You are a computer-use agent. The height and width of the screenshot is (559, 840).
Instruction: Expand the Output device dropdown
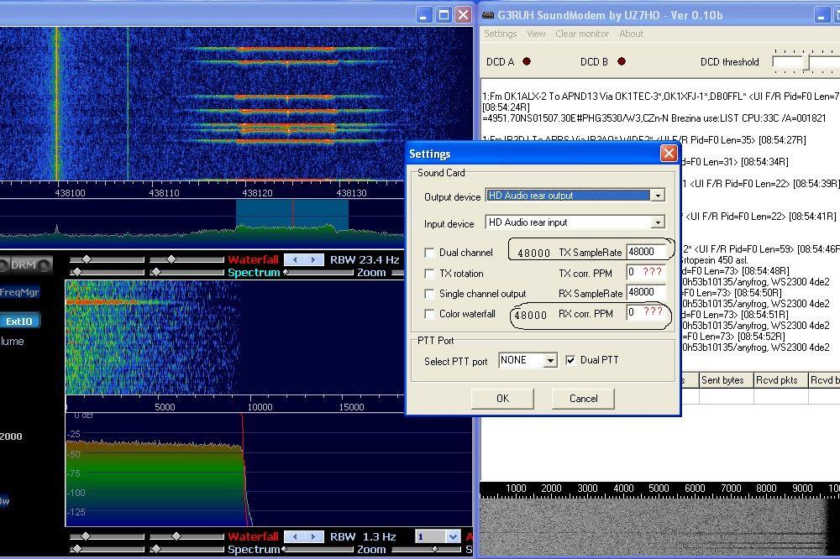tap(658, 196)
